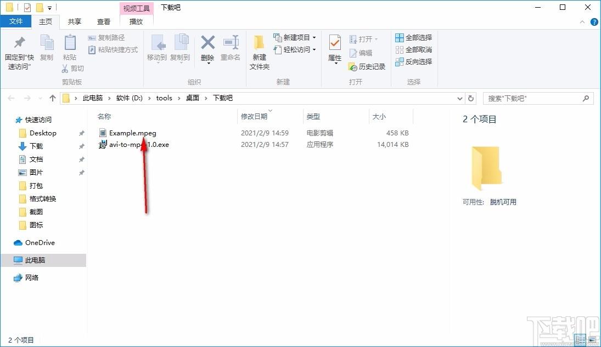Click Select none (全部取消)
Screen dimensions: 601x347
pos(414,50)
